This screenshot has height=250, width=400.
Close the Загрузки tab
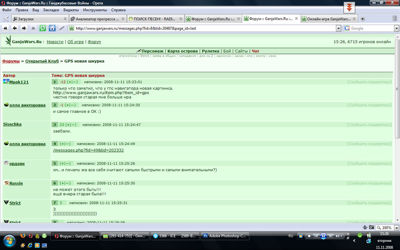tap(65, 19)
